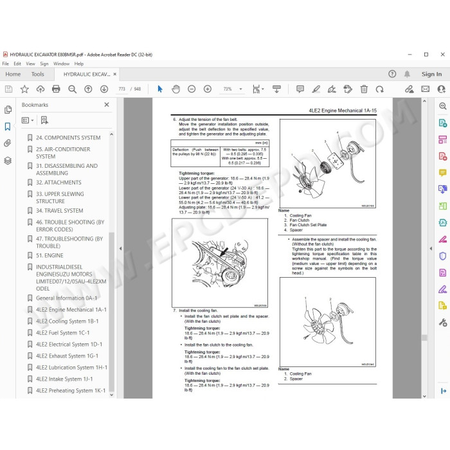450x450 pixels.
Task: Open the View menu
Action: 30,64
